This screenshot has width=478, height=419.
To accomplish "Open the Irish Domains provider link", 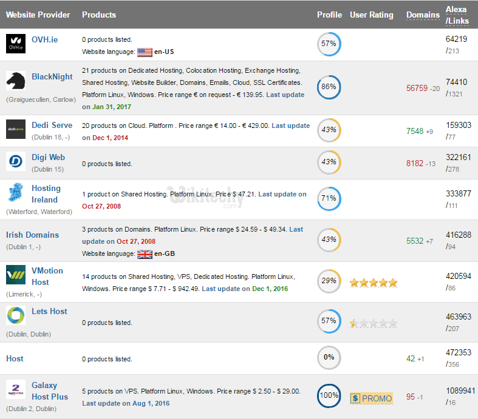I will 33,235.
